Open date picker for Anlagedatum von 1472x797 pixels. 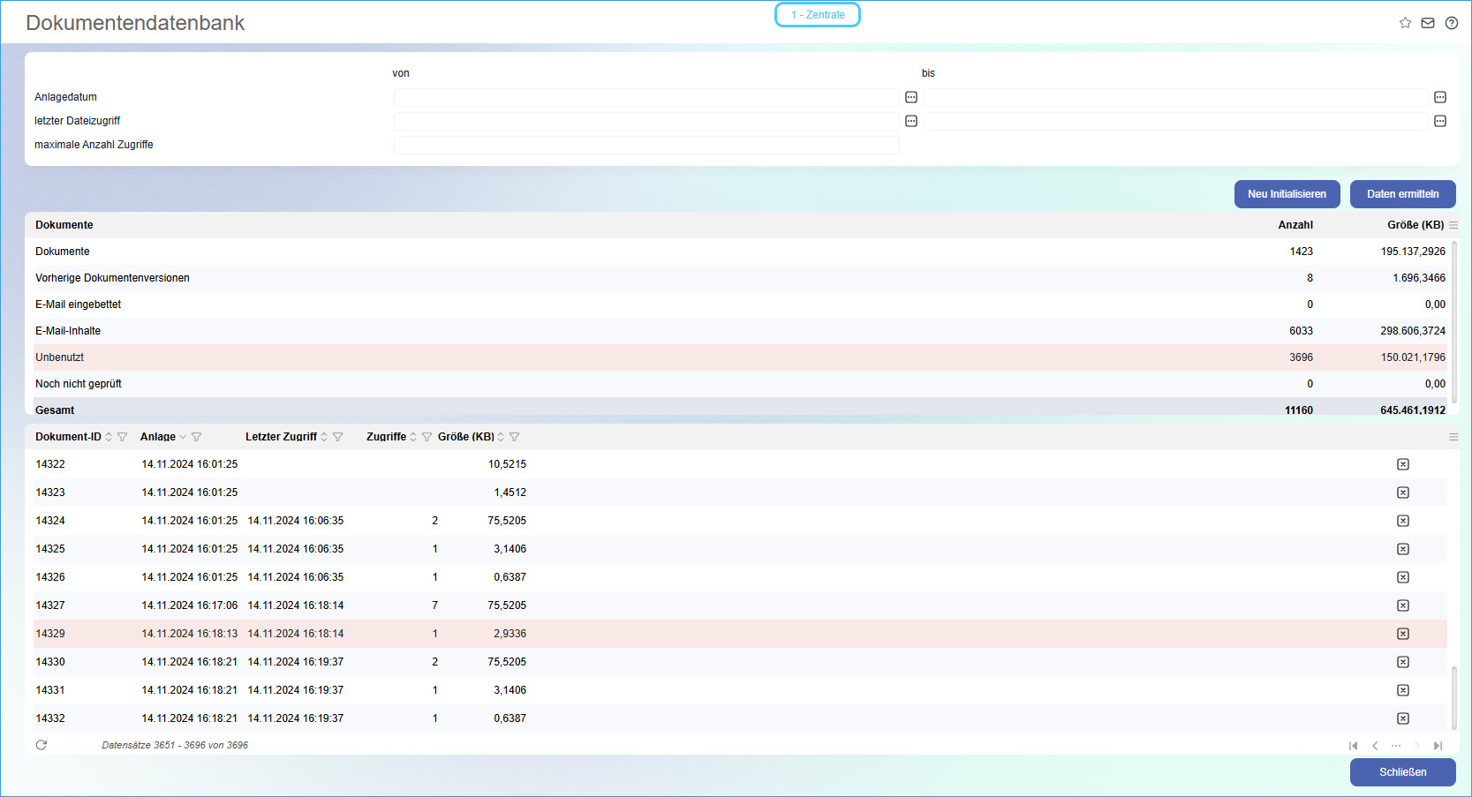(911, 97)
